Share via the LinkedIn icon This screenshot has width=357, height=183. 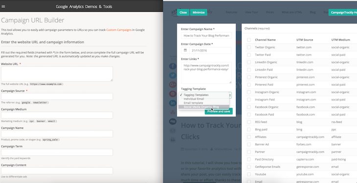click(173, 103)
